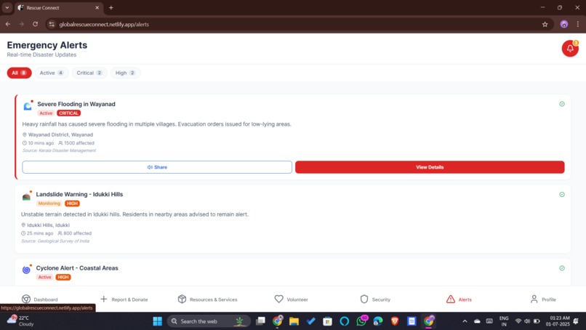Image resolution: width=586 pixels, height=330 pixels.
Task: Open the browser profile avatar
Action: coord(564,24)
